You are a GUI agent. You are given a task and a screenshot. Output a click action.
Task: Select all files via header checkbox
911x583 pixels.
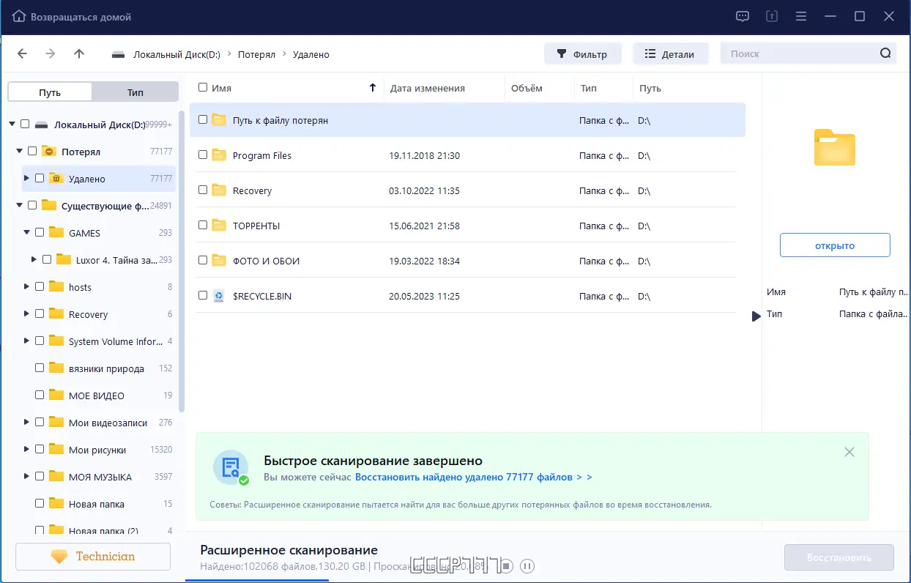coord(203,86)
